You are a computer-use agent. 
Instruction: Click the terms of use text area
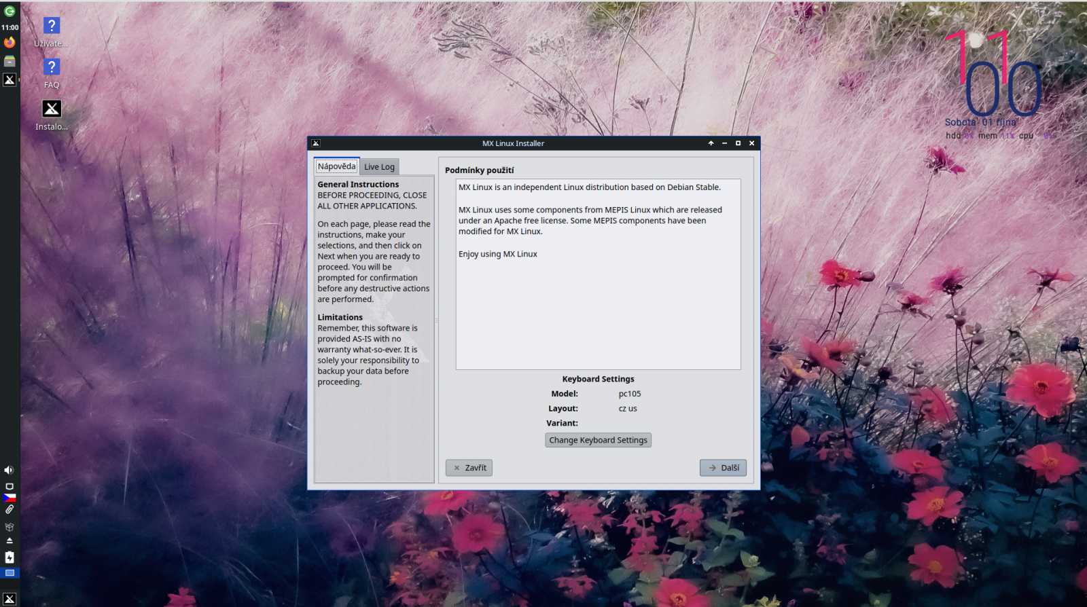point(598,274)
